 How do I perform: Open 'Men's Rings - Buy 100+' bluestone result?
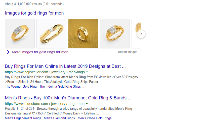[x=68, y=98]
